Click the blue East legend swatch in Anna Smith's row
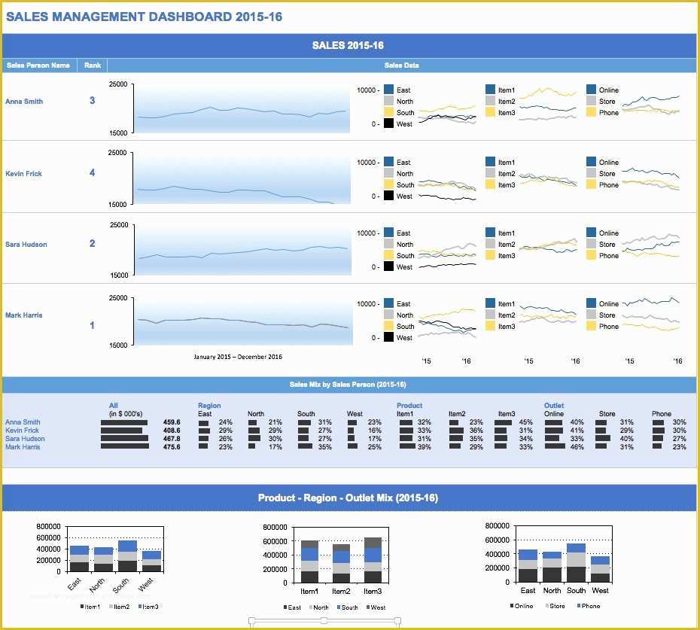The image size is (700, 630). click(388, 90)
